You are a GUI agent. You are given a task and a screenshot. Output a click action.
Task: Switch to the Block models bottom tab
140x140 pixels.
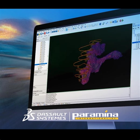(x=38, y=103)
